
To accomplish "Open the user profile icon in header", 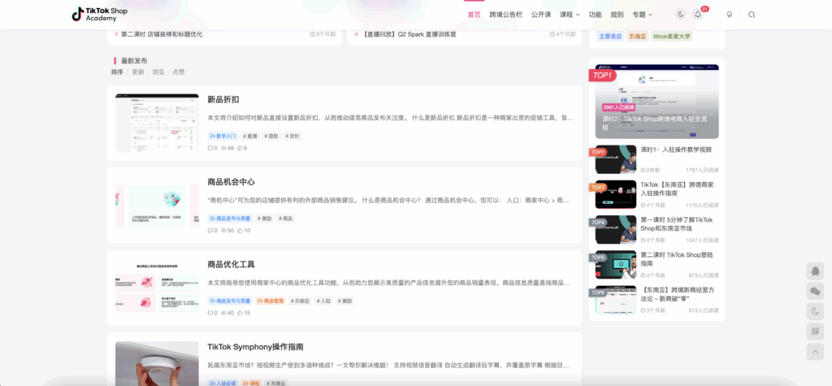I will tap(730, 15).
